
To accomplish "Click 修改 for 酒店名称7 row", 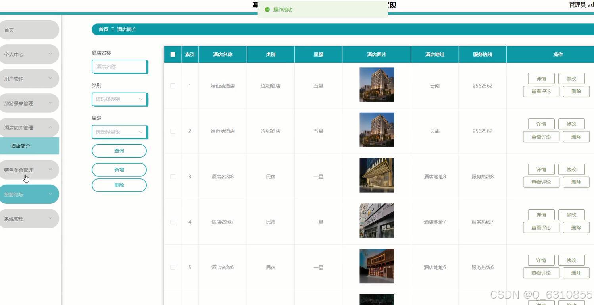I will pos(571,215).
